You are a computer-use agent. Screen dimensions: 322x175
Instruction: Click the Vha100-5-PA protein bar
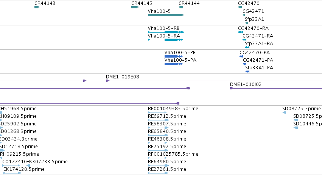(x=174, y=64)
